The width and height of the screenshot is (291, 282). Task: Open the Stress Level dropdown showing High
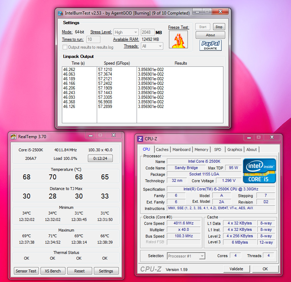click(126, 32)
